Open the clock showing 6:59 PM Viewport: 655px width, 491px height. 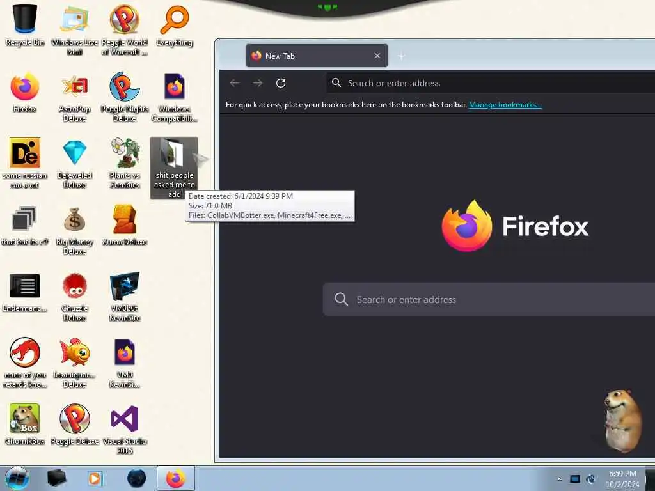point(622,479)
